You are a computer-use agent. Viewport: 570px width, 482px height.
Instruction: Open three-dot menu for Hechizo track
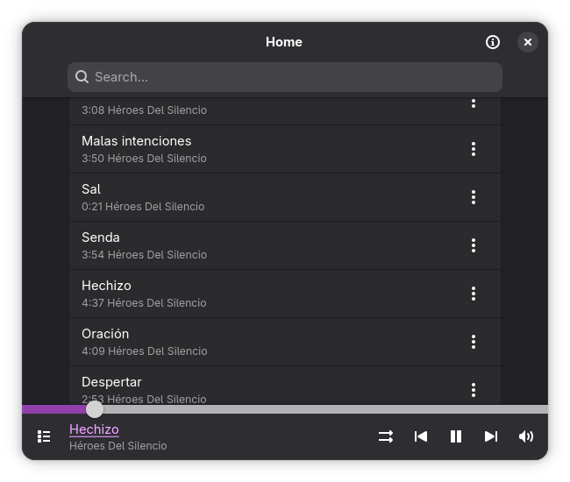point(474,294)
